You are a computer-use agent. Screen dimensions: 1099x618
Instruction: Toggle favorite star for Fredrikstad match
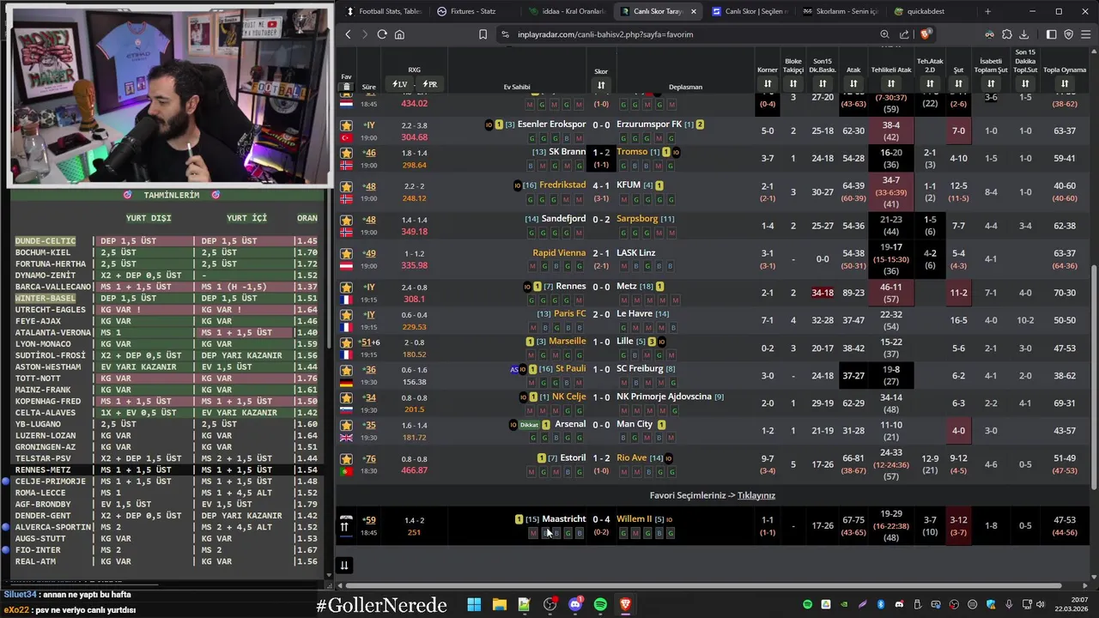346,186
